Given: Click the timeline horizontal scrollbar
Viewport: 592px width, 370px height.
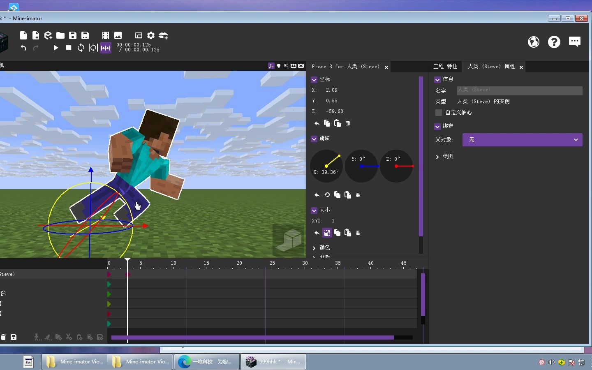Looking at the screenshot, I should [x=252, y=338].
